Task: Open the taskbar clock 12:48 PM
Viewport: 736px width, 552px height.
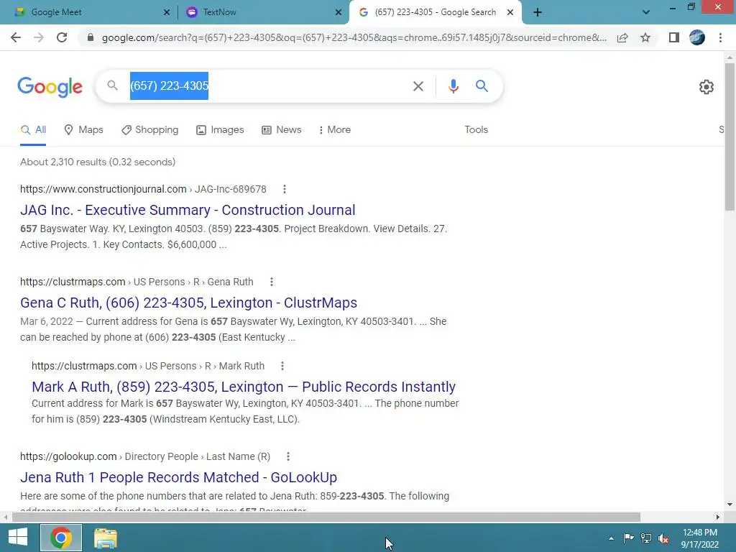Action: point(700,538)
